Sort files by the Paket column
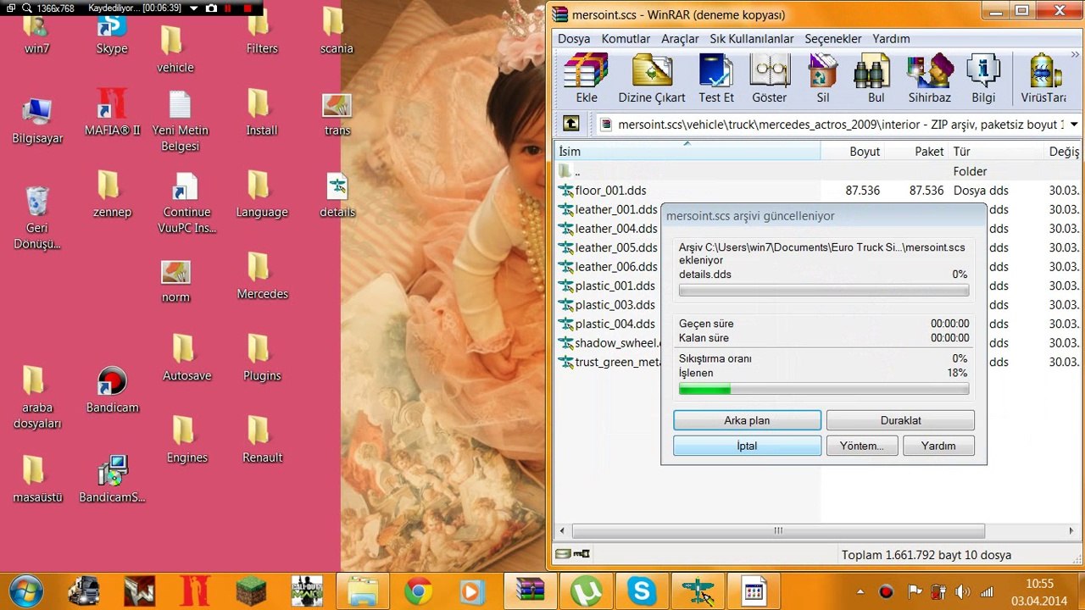Viewport: 1085px width, 610px height. 918,151
